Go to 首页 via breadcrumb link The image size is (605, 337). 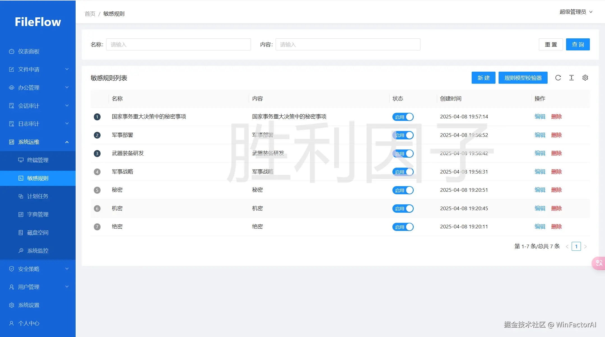90,13
